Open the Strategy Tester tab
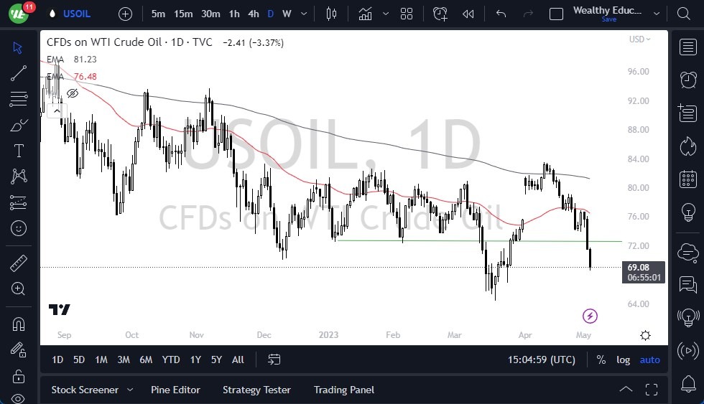The width and height of the screenshot is (704, 404). (x=256, y=390)
